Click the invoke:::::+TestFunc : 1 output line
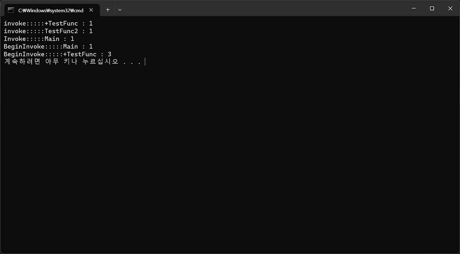460x254 pixels. (x=48, y=23)
